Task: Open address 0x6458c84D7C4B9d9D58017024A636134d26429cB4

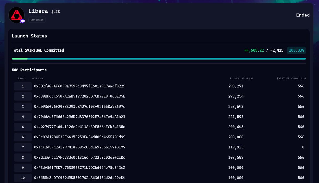Action: point(80,178)
